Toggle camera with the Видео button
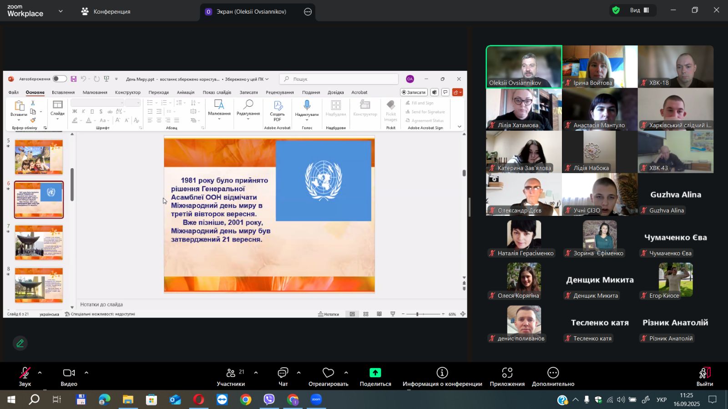 (69, 377)
